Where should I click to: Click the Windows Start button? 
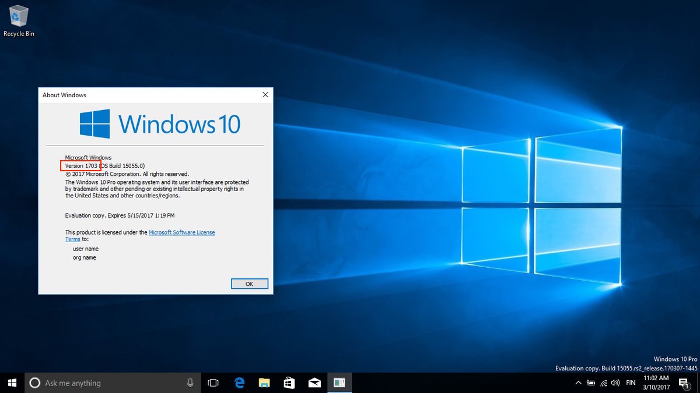(x=12, y=383)
